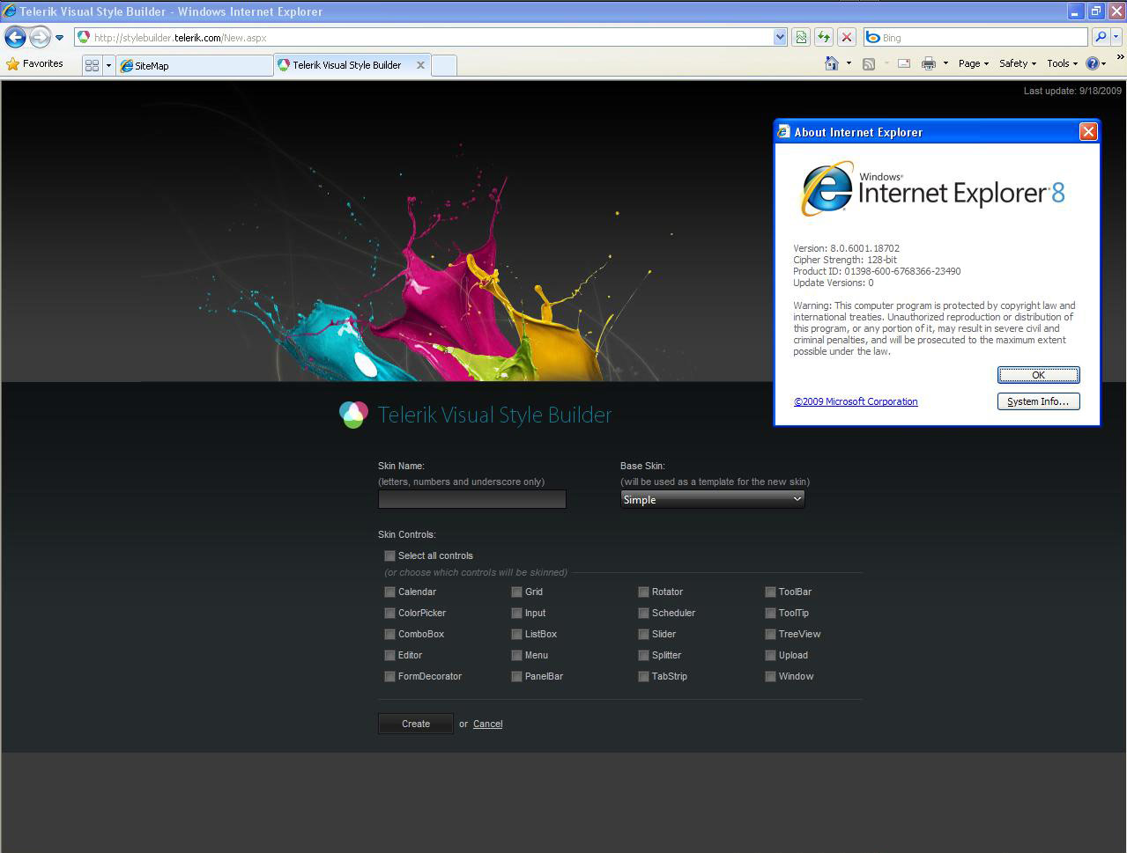
Task: Close the Telerik Visual Style Builder tab
Action: click(420, 65)
